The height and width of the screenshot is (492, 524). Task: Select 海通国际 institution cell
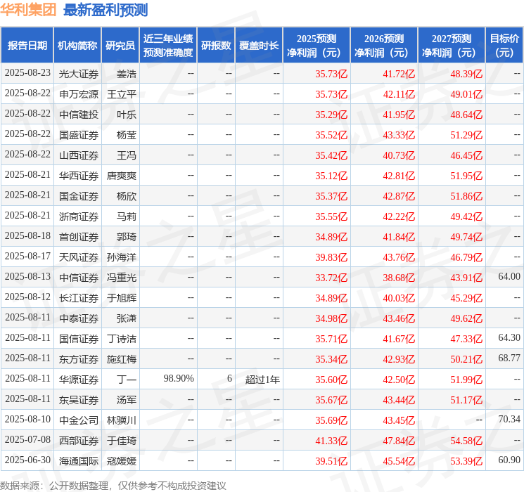pyautogui.click(x=79, y=461)
